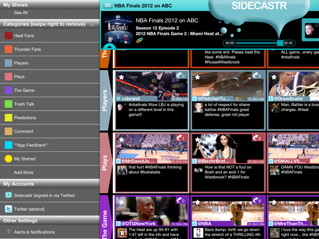Click The Game row label tab
The width and height of the screenshot is (319, 239).
click(106, 217)
